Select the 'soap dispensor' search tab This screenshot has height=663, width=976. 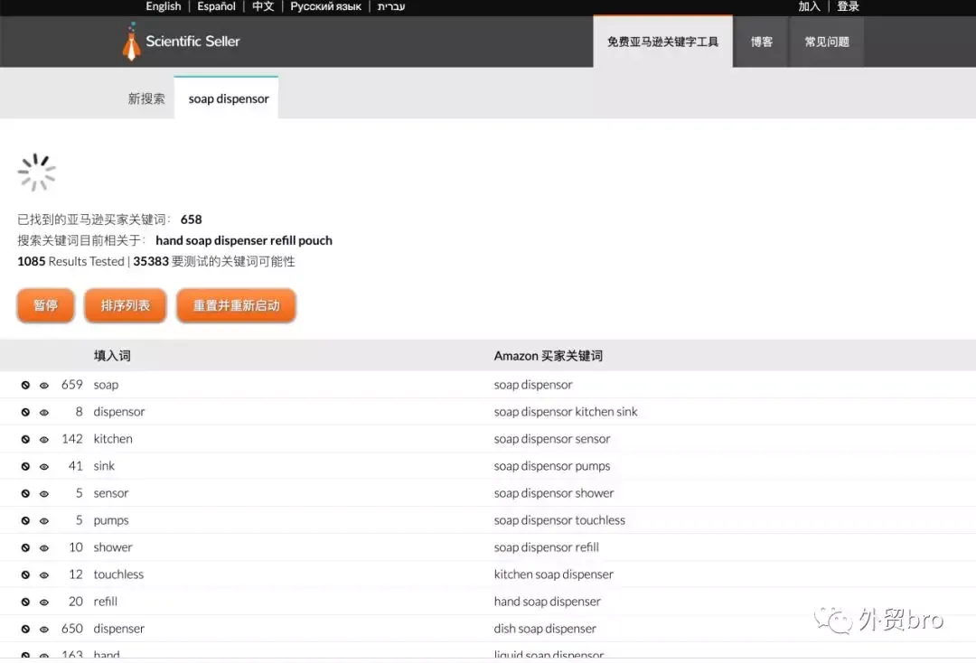[227, 98]
